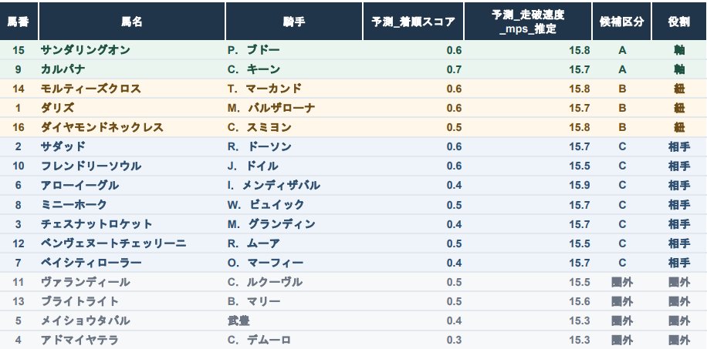The width and height of the screenshot is (707, 349).
Task: Click horse number 13
Action: [x=19, y=301]
